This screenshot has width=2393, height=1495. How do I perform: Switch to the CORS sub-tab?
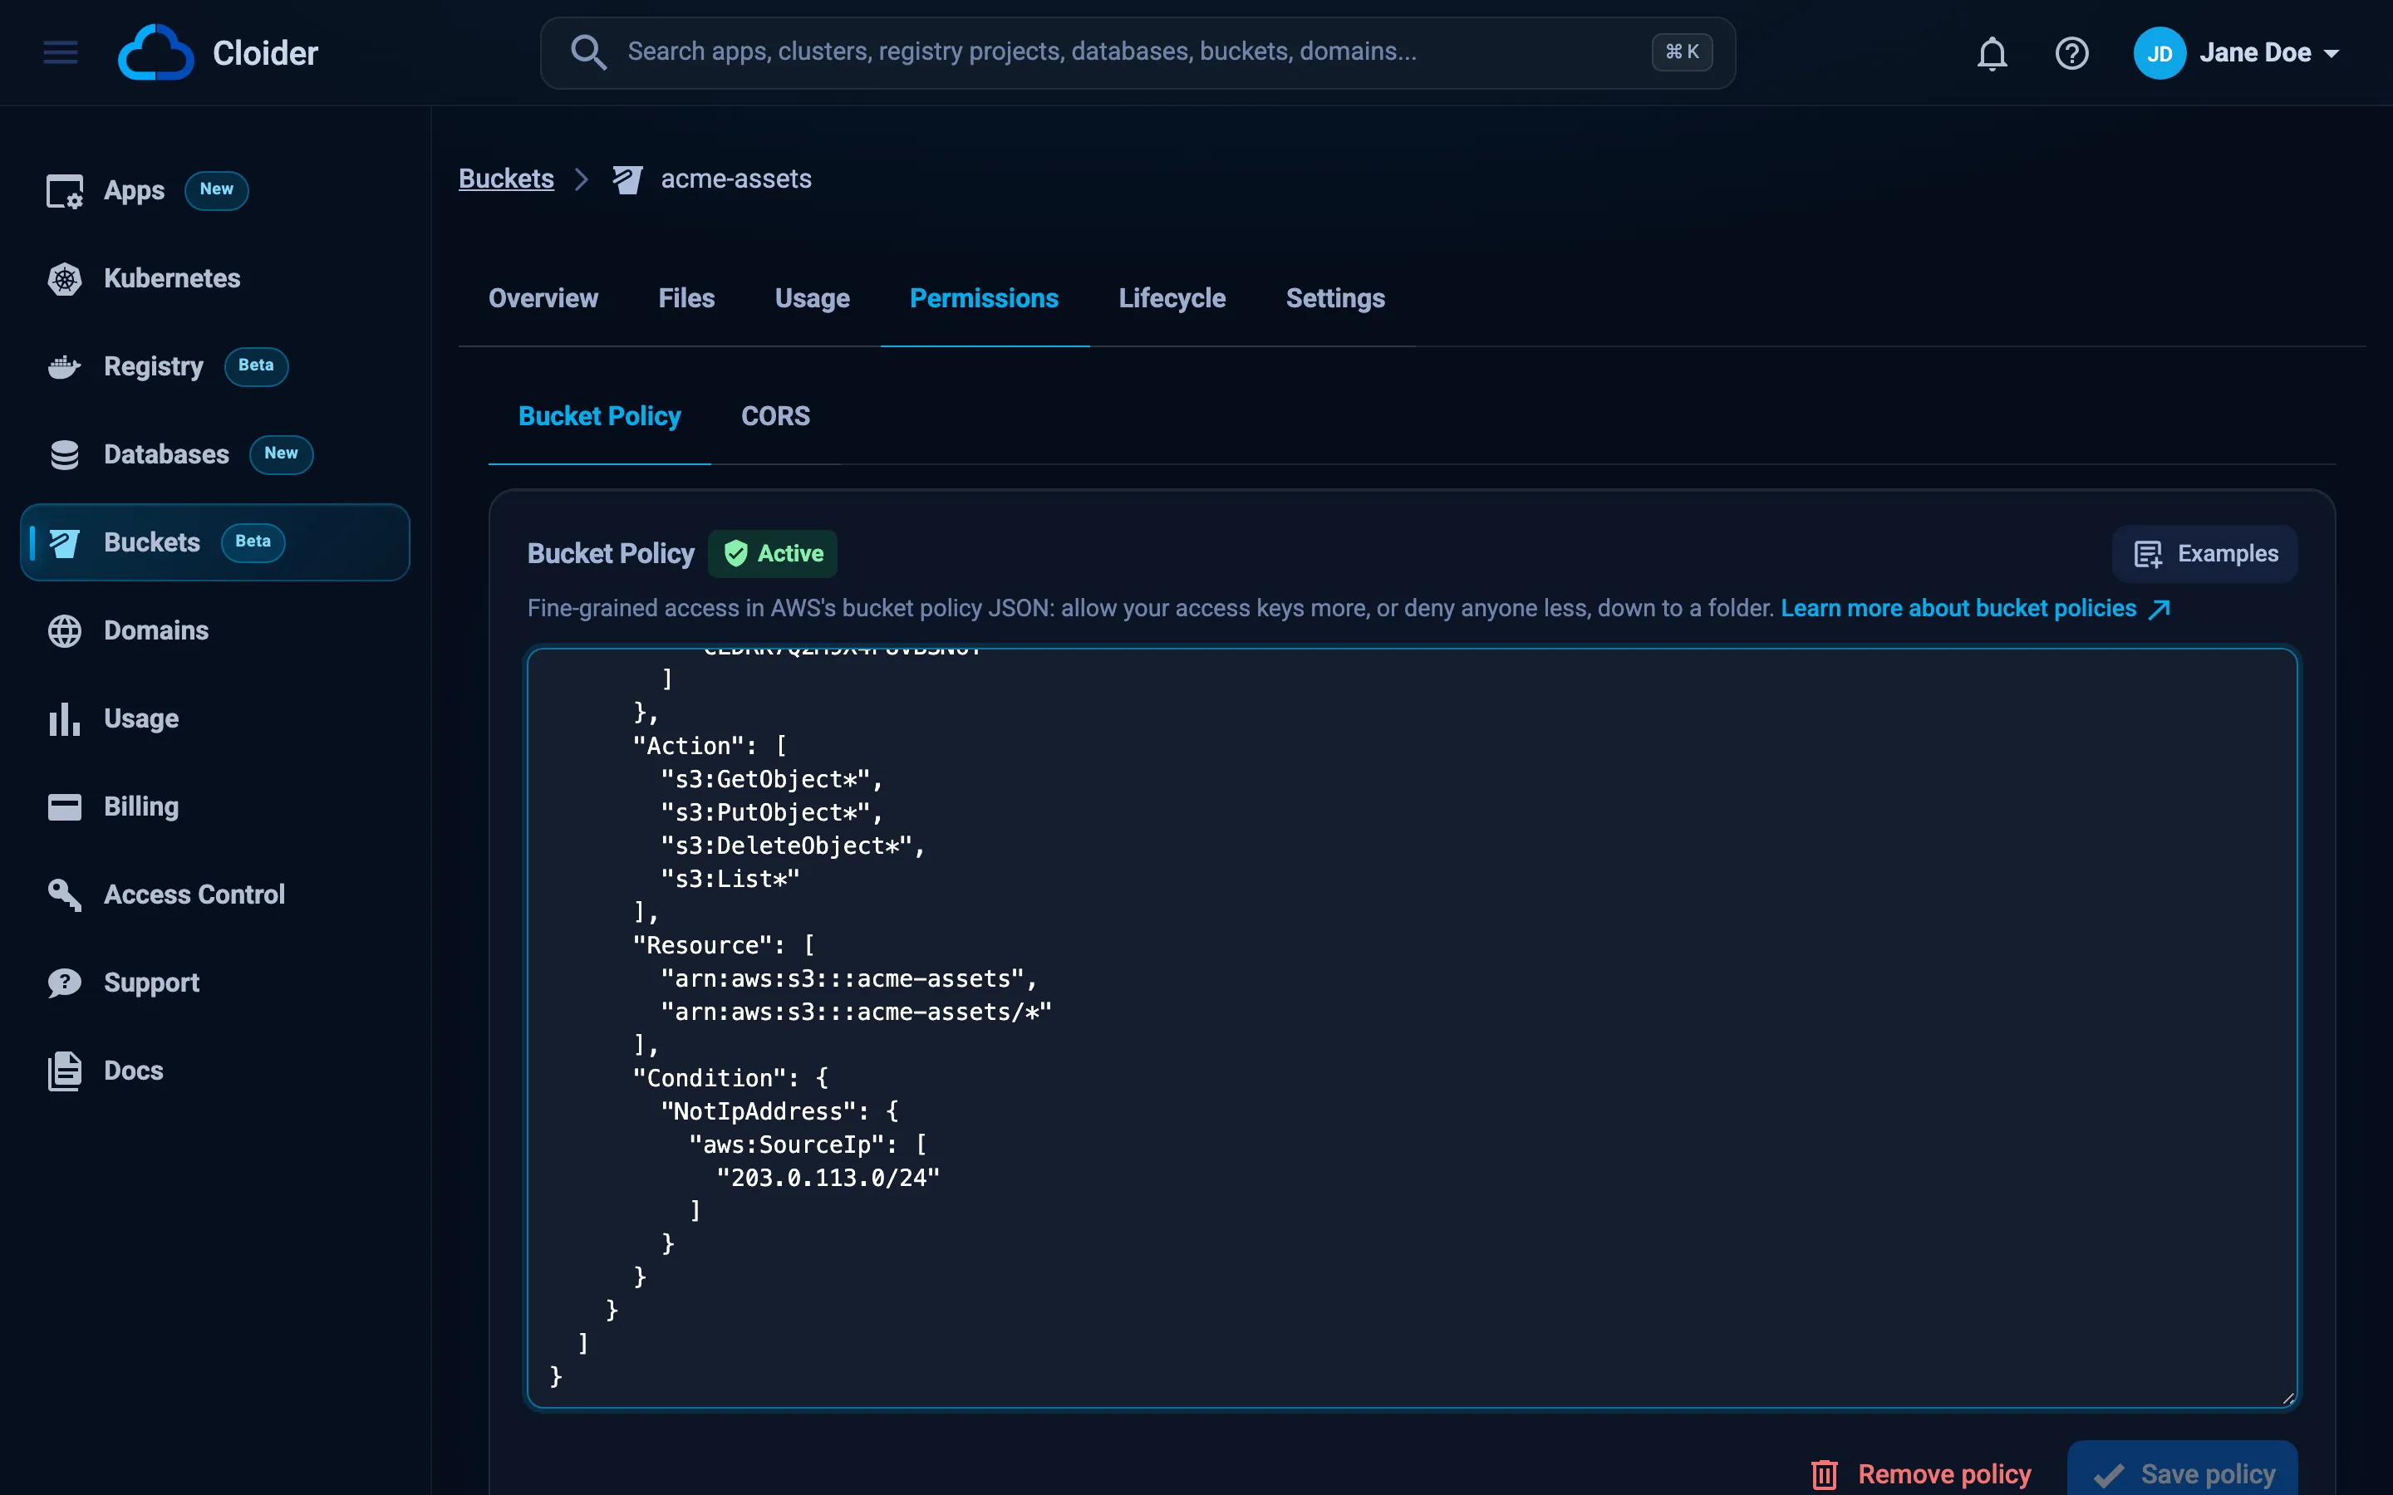pyautogui.click(x=775, y=416)
